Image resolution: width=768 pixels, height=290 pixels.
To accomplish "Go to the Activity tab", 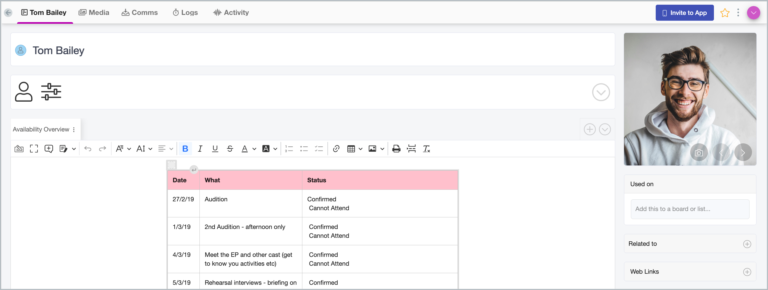I will coord(231,12).
